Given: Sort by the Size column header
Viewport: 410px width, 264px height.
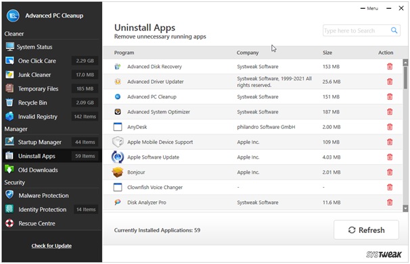Looking at the screenshot, I should 327,53.
